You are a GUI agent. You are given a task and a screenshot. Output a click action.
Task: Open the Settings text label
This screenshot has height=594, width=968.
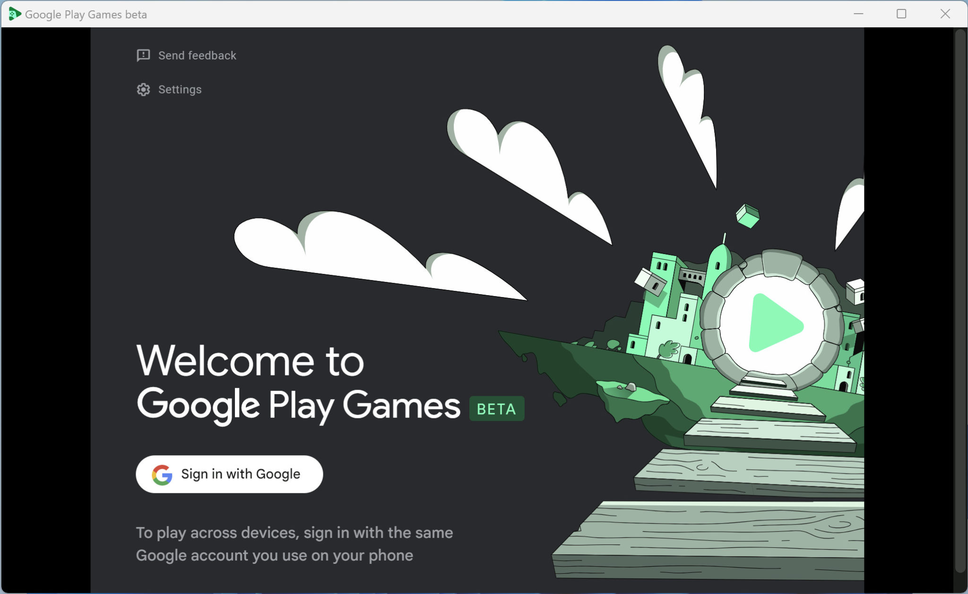(180, 89)
